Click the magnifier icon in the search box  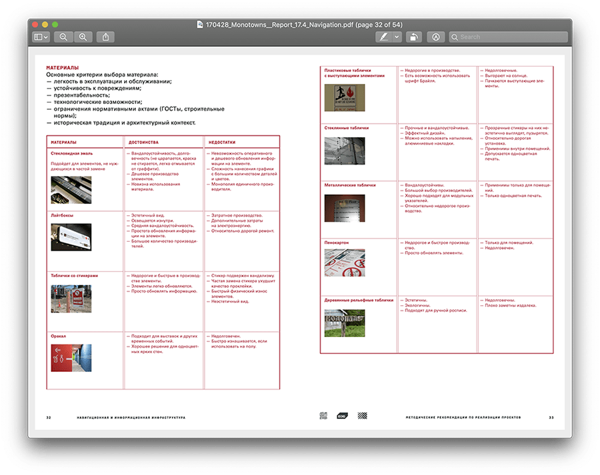pos(455,37)
